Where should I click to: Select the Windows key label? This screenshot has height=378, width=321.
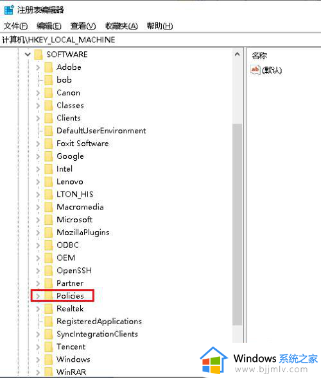73,359
